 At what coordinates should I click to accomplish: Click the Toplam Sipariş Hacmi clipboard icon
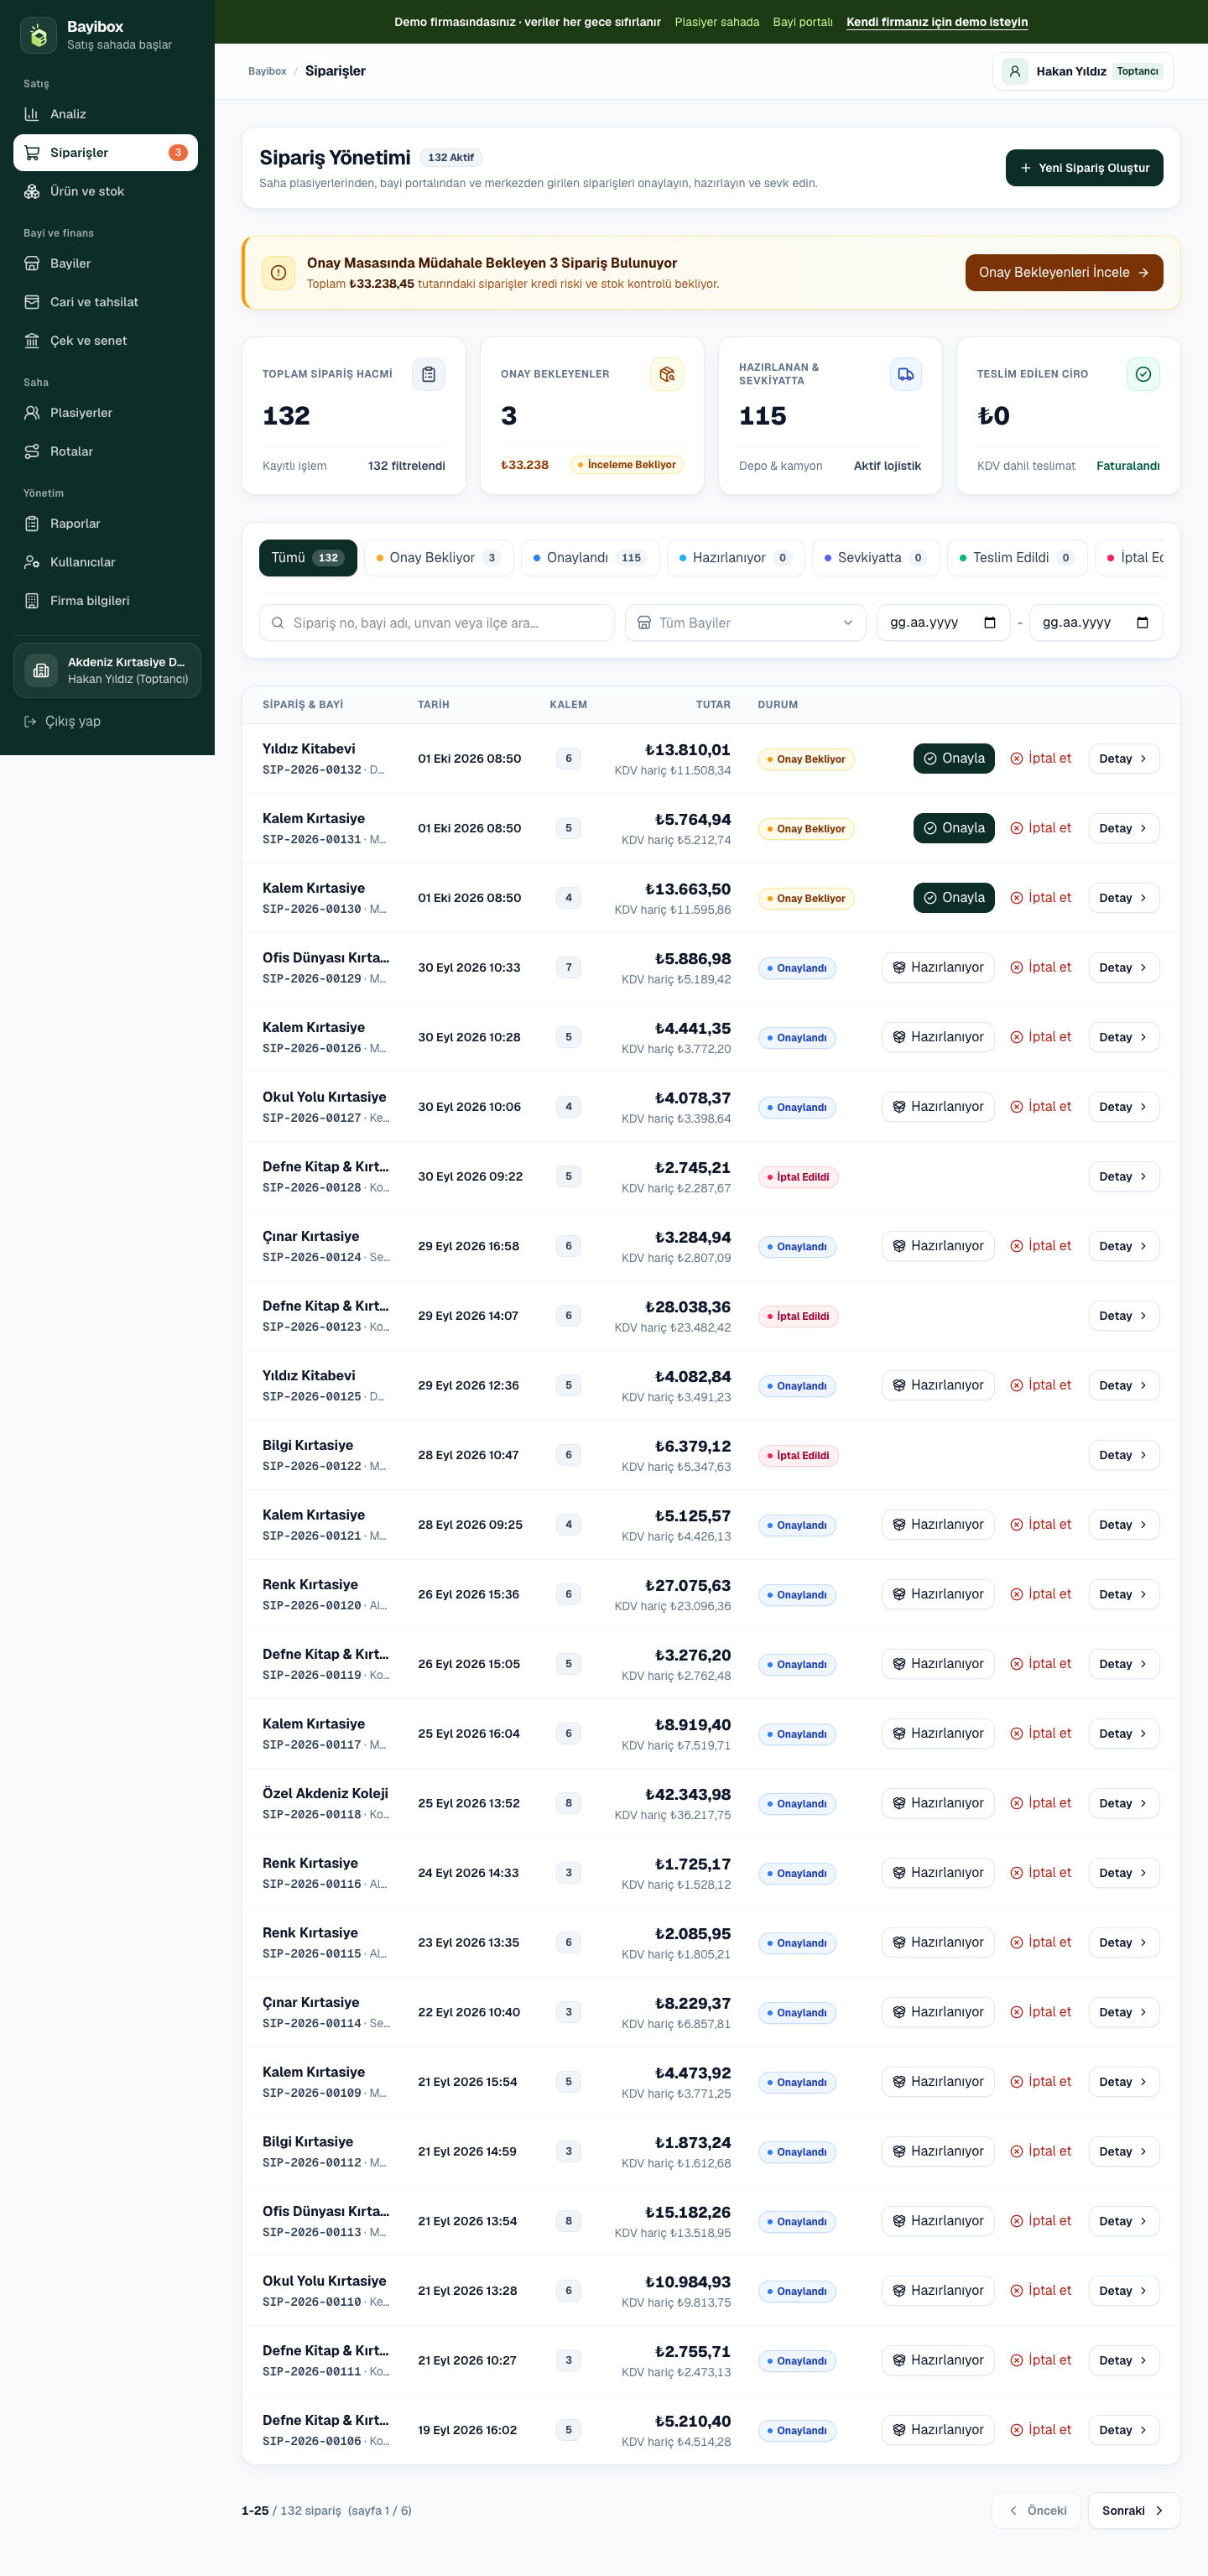(429, 374)
